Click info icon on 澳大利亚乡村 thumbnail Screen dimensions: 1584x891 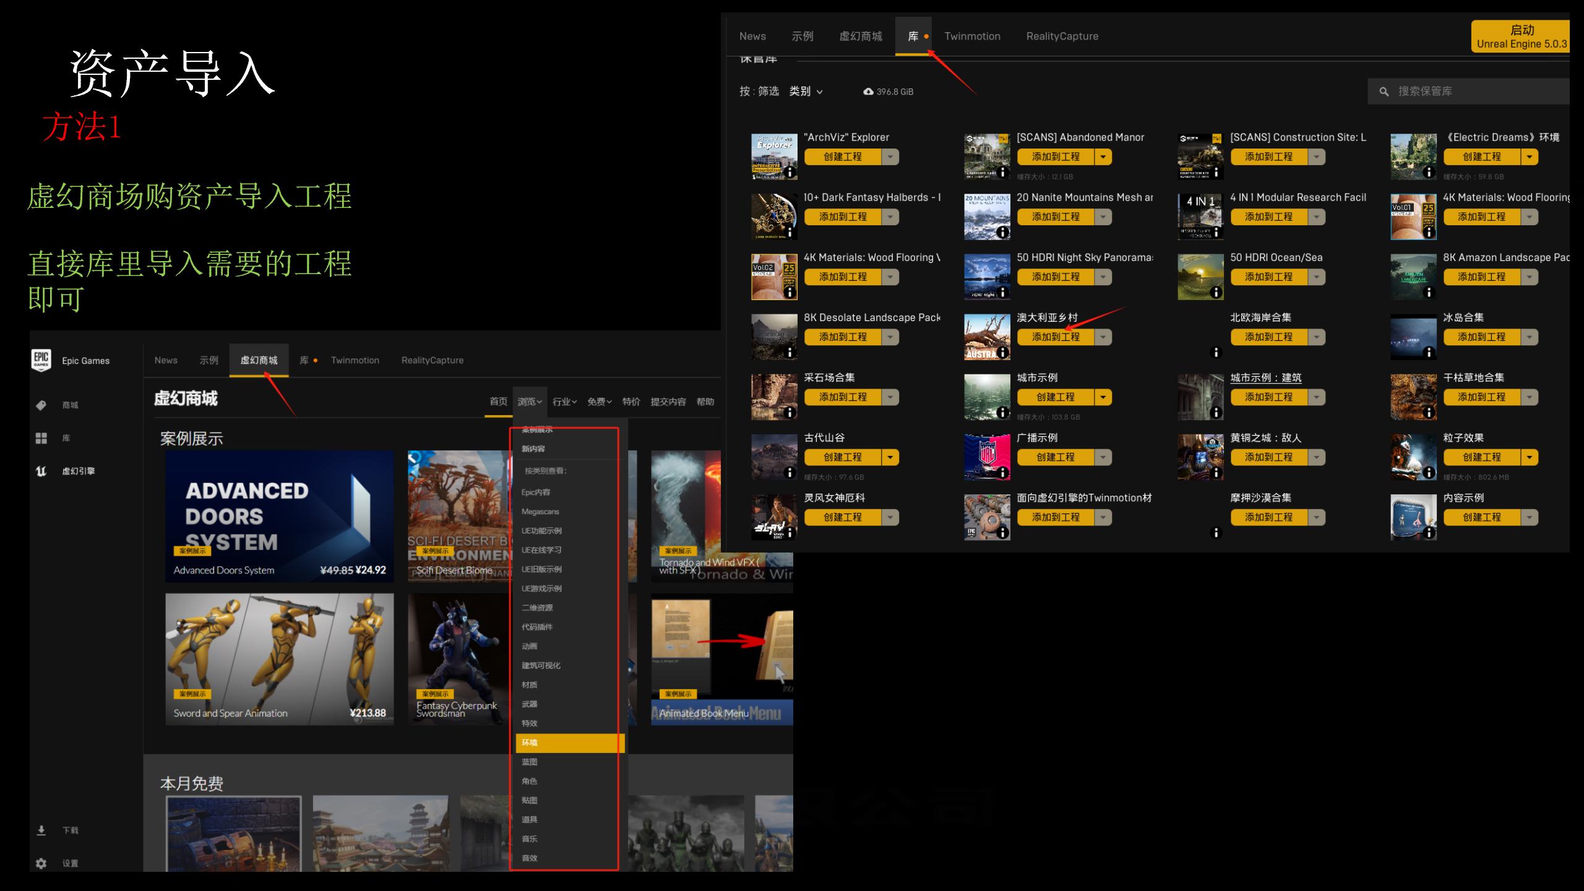coord(1003,352)
